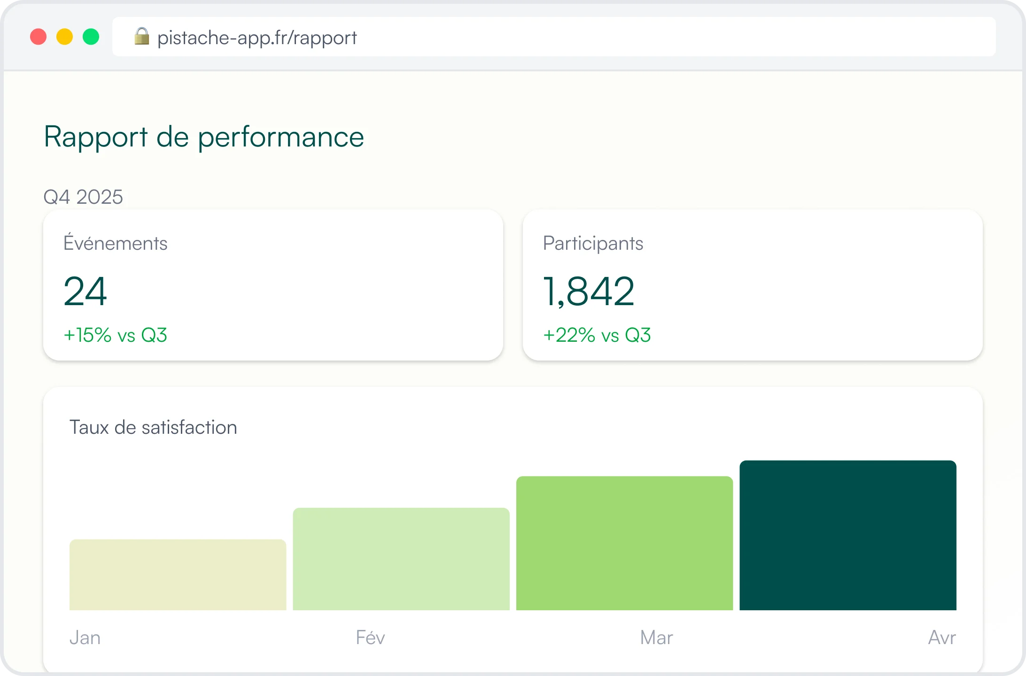Click the red close window dot
Screen dimensions: 1026x676
(x=39, y=37)
